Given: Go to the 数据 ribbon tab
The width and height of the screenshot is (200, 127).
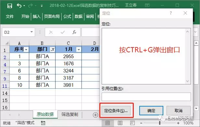Looking at the screenshot, I should click(x=79, y=16).
